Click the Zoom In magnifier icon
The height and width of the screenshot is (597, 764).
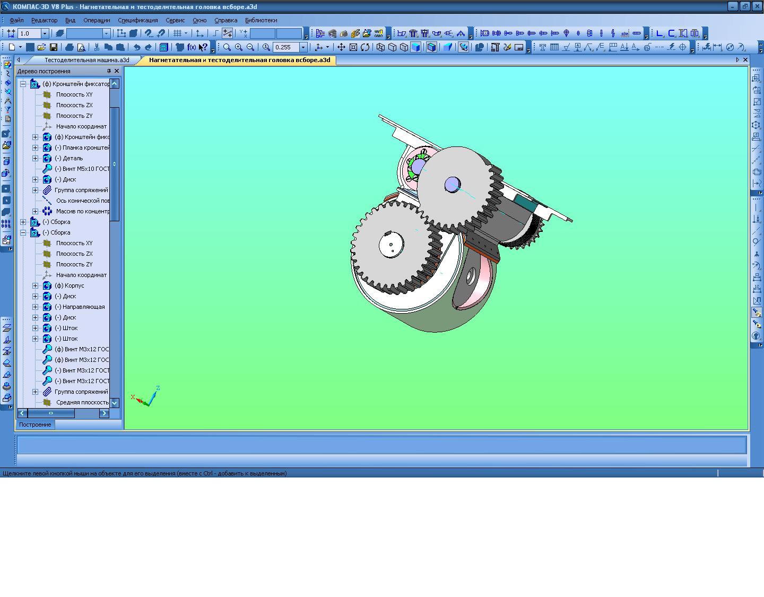239,47
